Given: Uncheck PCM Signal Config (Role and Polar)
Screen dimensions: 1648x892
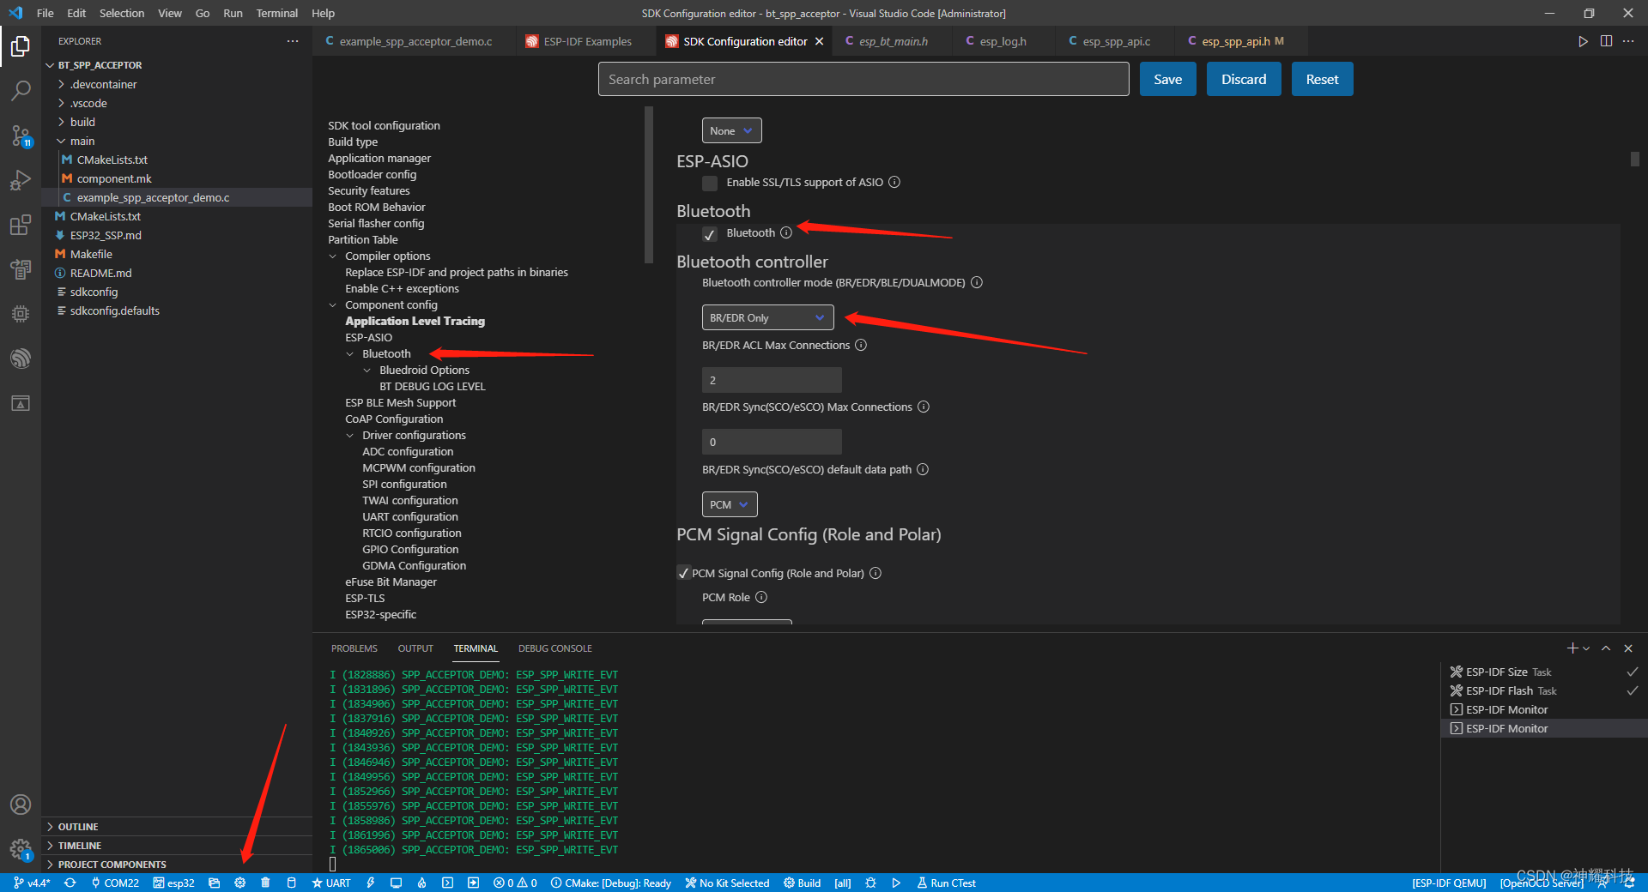Looking at the screenshot, I should (684, 573).
